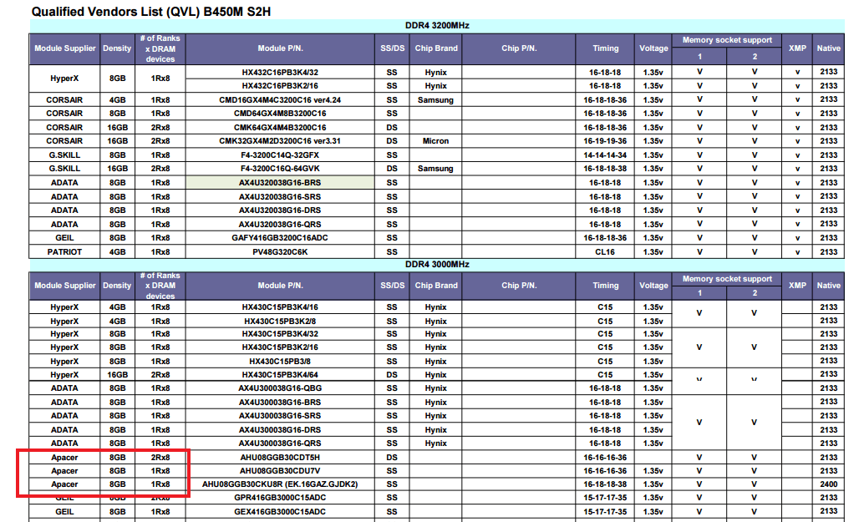Select the 'DDR4 3000MHz' section banner

pos(437,265)
